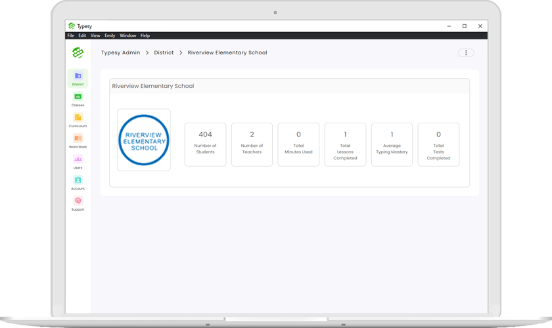
Task: Maximize the Typesy window
Action: pyautogui.click(x=465, y=26)
